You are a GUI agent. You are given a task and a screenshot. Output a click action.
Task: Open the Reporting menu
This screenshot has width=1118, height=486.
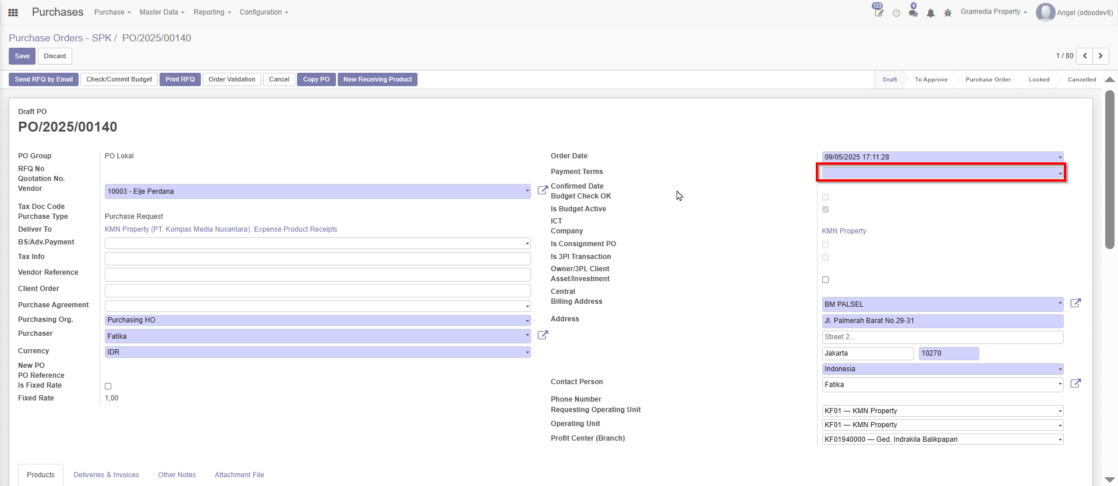[212, 12]
